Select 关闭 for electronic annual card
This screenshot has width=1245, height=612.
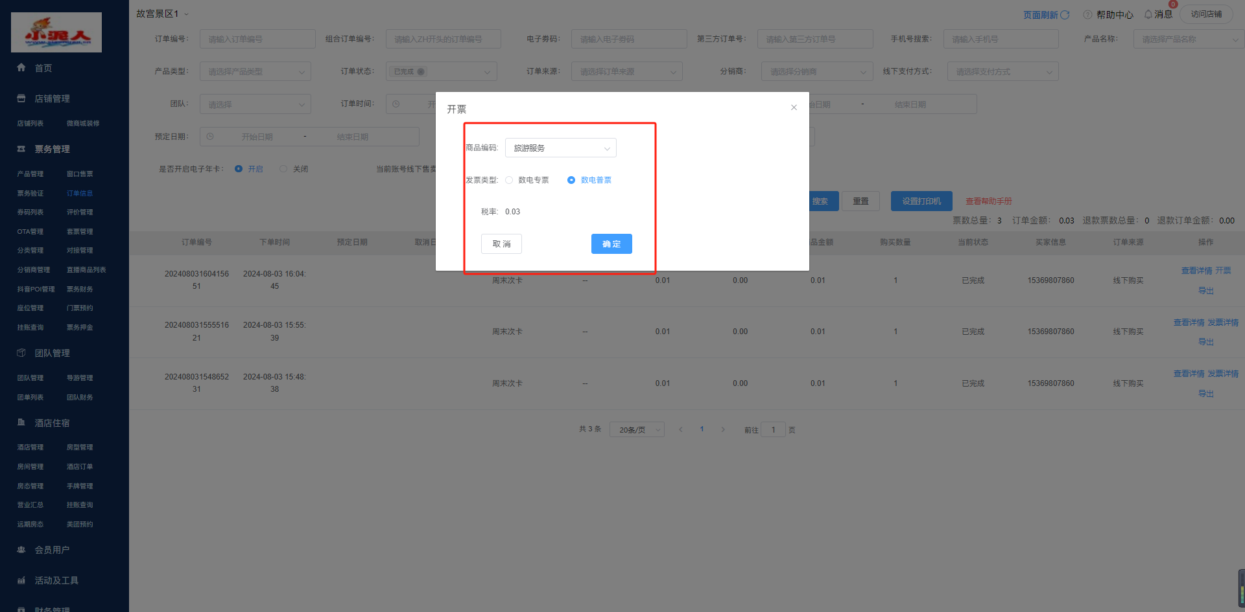pos(283,169)
